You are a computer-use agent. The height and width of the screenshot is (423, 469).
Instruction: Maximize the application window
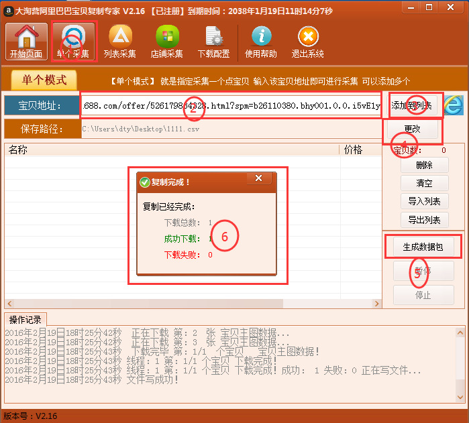(x=429, y=7)
